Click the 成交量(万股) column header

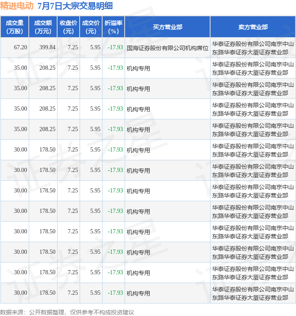(15, 27)
